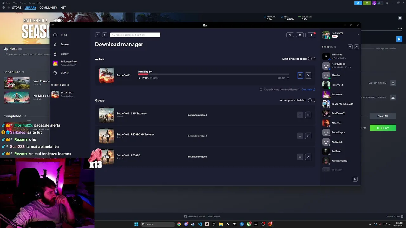Go back in the Steam client

tap(3, 8)
